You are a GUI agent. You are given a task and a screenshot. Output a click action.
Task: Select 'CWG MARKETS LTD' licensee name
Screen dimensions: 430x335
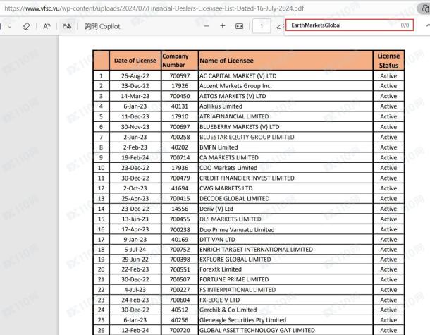[226, 188]
